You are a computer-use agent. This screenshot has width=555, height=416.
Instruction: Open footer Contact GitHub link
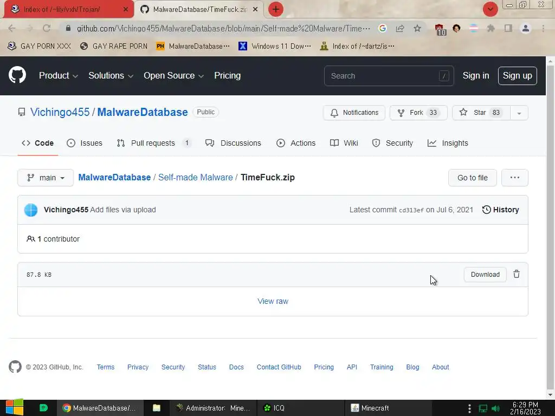coord(279,367)
